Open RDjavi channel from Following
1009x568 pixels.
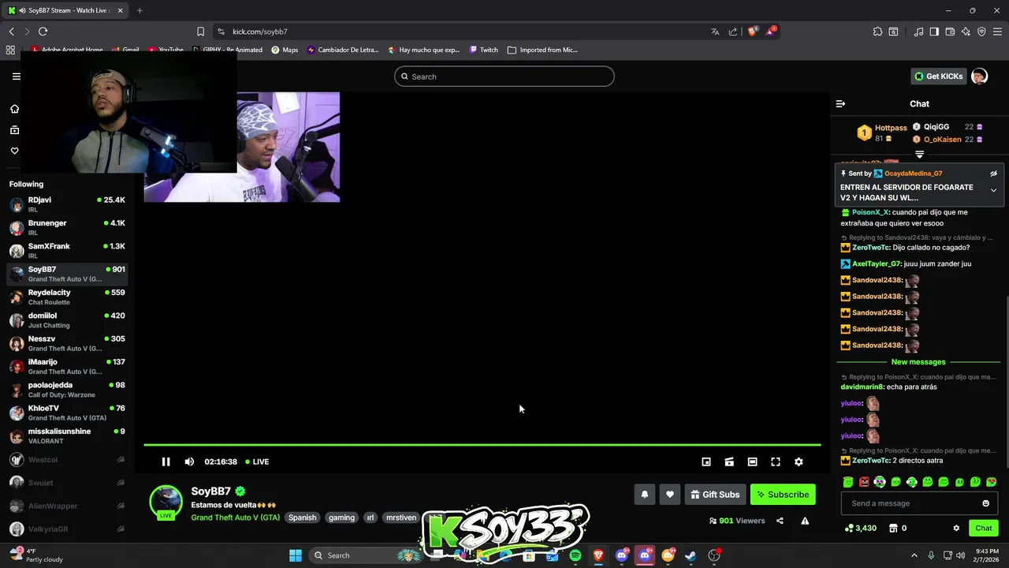[67, 204]
